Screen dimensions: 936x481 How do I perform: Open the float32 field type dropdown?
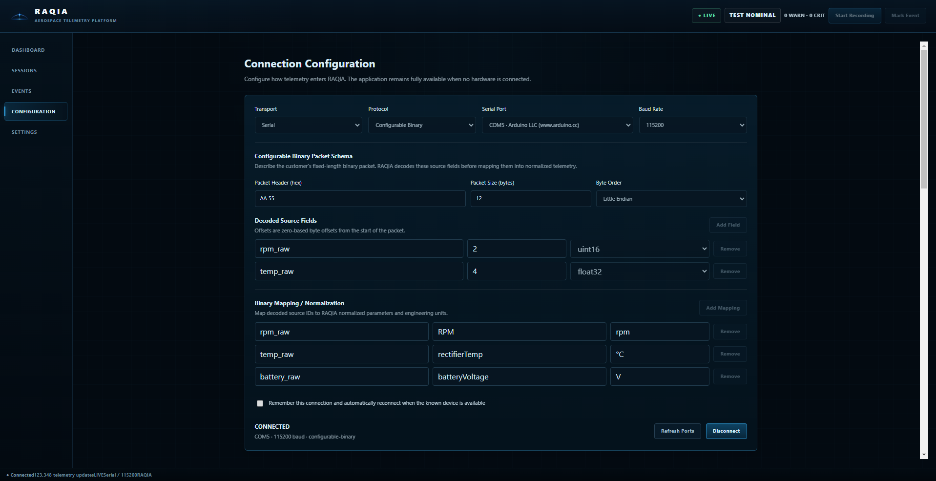640,272
